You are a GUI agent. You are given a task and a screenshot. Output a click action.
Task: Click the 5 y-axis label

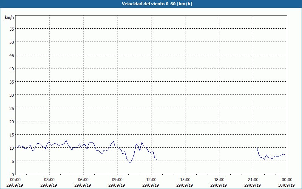[x=13, y=161]
